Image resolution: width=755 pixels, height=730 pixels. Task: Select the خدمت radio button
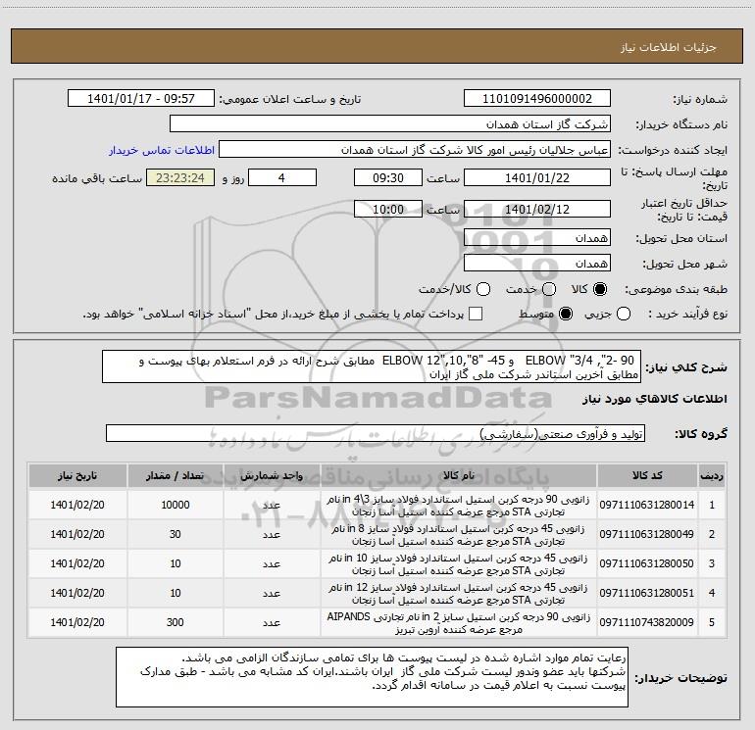click(x=549, y=289)
